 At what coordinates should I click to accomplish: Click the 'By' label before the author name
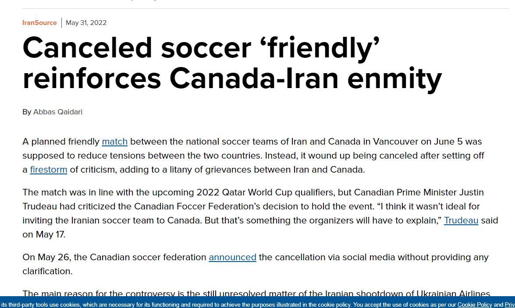click(27, 112)
